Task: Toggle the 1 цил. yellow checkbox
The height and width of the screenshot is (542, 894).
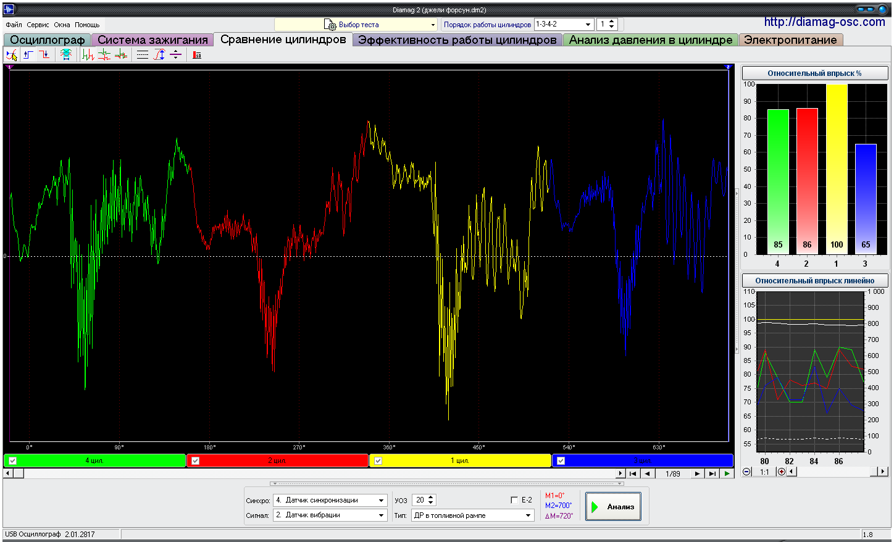Action: pyautogui.click(x=378, y=461)
